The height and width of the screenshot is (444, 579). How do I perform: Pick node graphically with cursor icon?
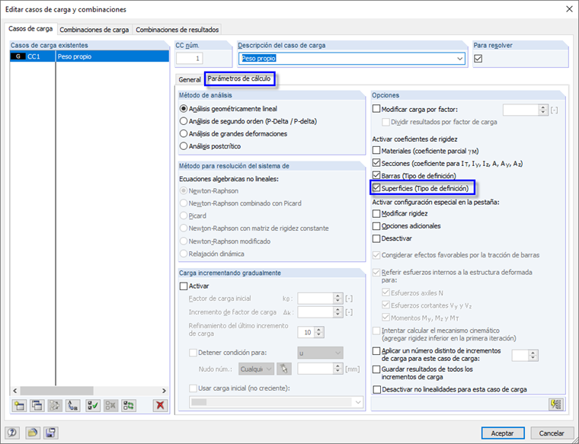click(284, 369)
